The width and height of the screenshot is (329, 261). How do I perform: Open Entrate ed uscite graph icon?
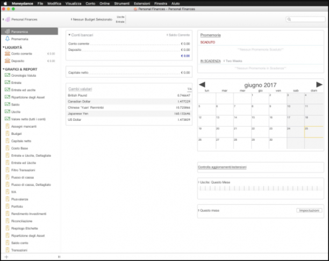[x=8, y=90]
